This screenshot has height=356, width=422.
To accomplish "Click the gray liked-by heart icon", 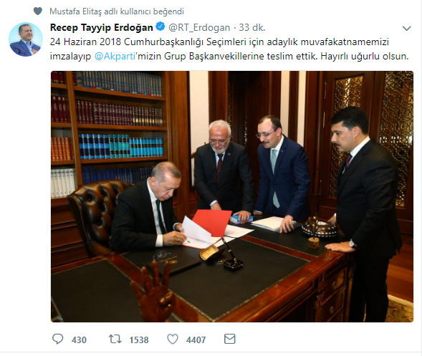I will pyautogui.click(x=38, y=11).
